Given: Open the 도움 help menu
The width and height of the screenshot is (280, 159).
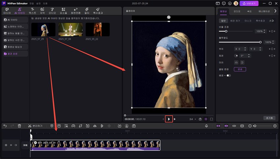Looking at the screenshot, I should click(45, 3).
